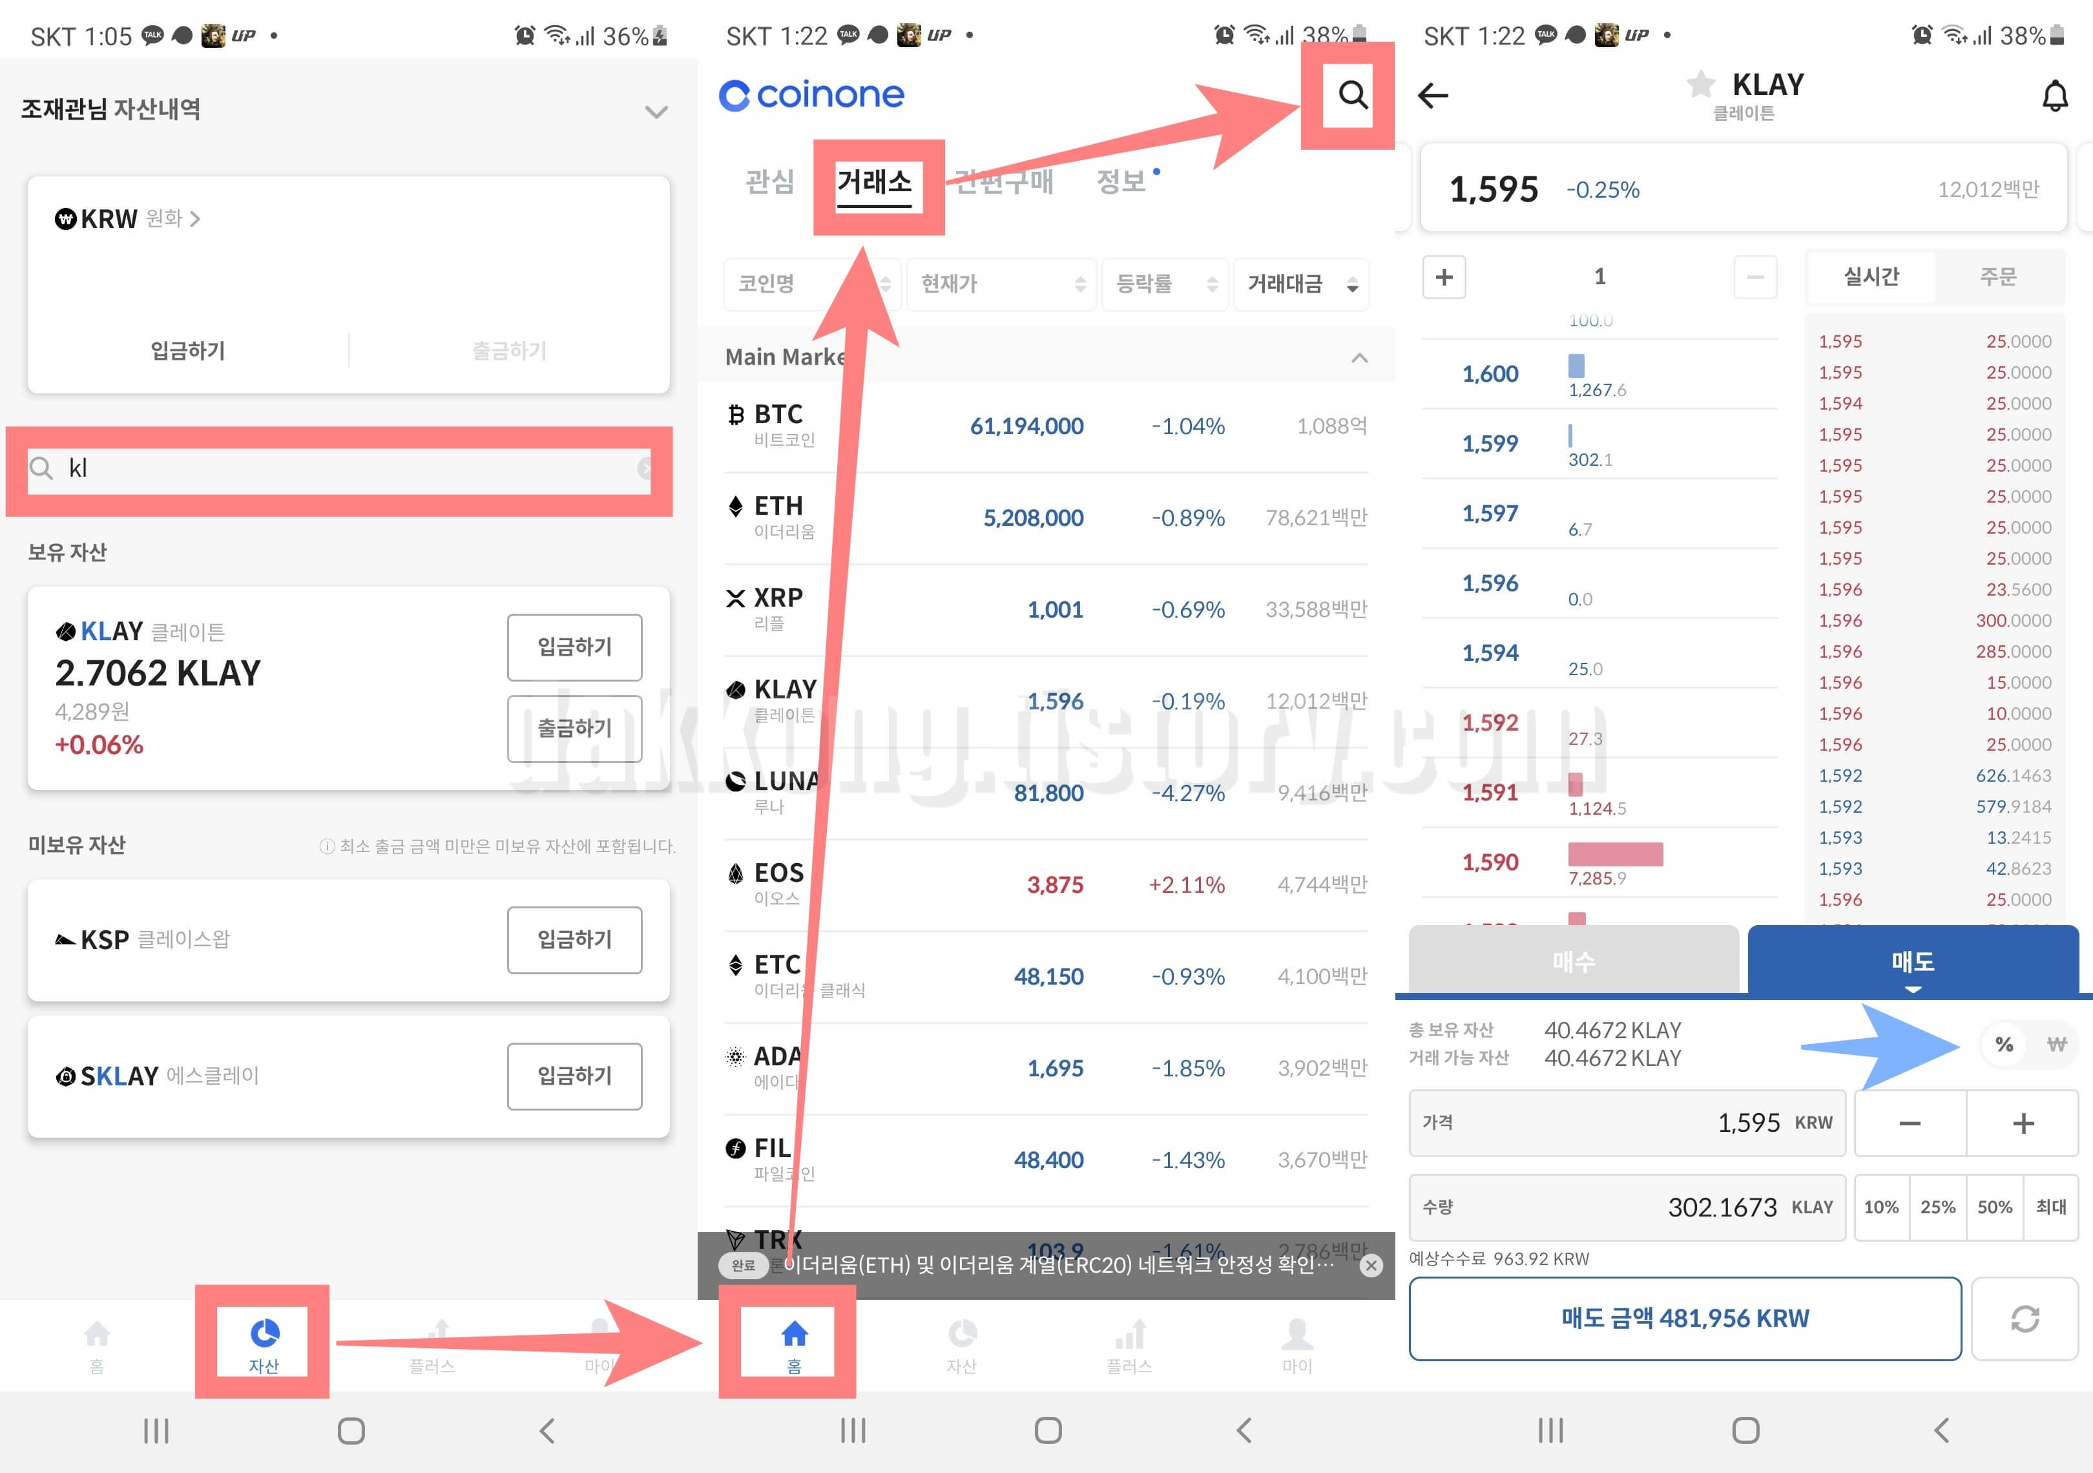Select the 1,590 order book price row
The height and width of the screenshot is (1473, 2093).
(1600, 862)
